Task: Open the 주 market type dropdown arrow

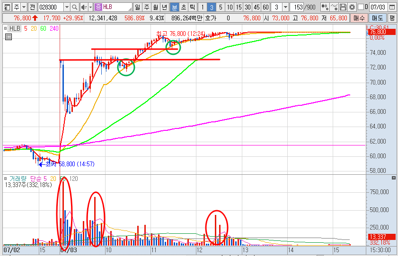Action: (24, 7)
